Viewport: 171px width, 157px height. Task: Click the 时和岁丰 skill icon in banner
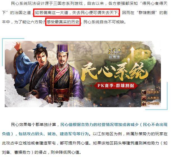[x=144, y=92]
